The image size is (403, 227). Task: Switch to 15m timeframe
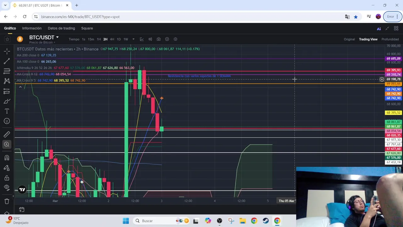91,39
